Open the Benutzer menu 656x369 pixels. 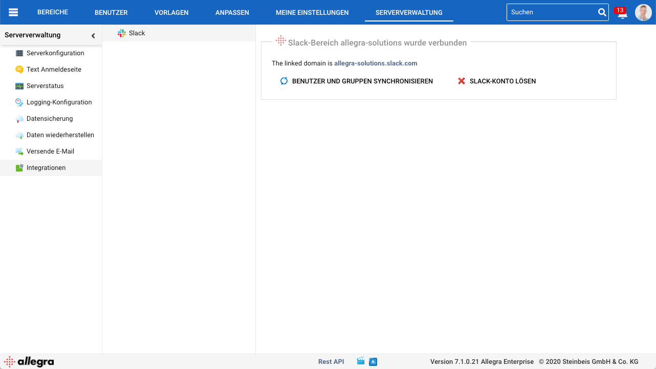(x=111, y=13)
